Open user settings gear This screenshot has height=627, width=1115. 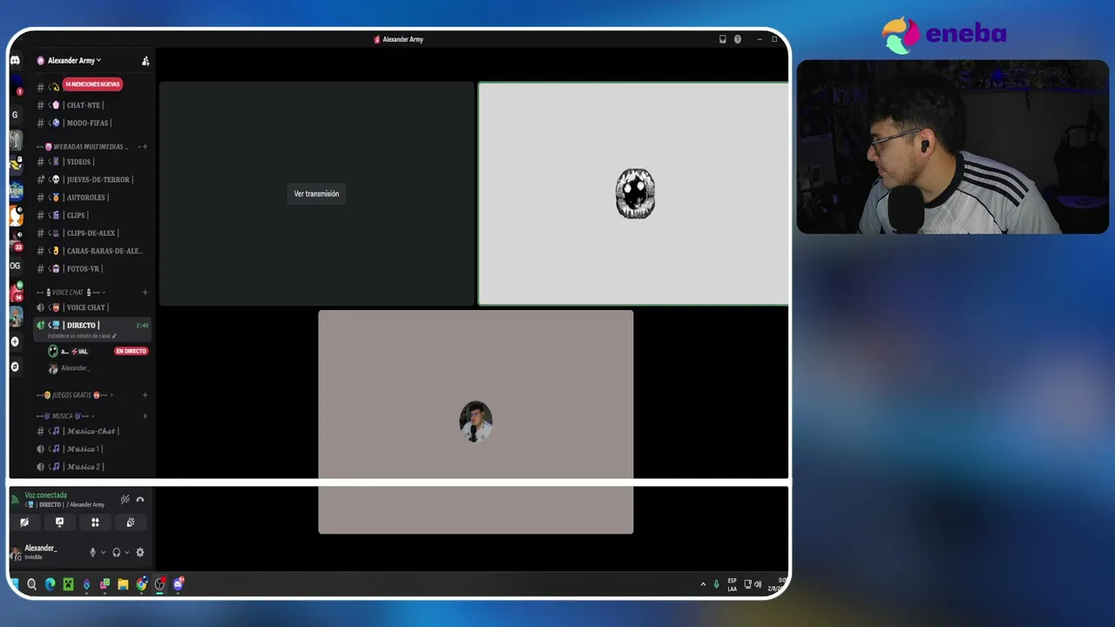click(x=140, y=552)
